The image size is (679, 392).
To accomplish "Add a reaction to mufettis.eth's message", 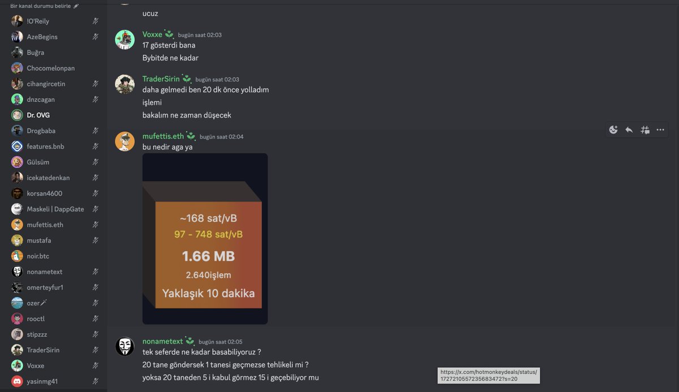I will coord(613,130).
